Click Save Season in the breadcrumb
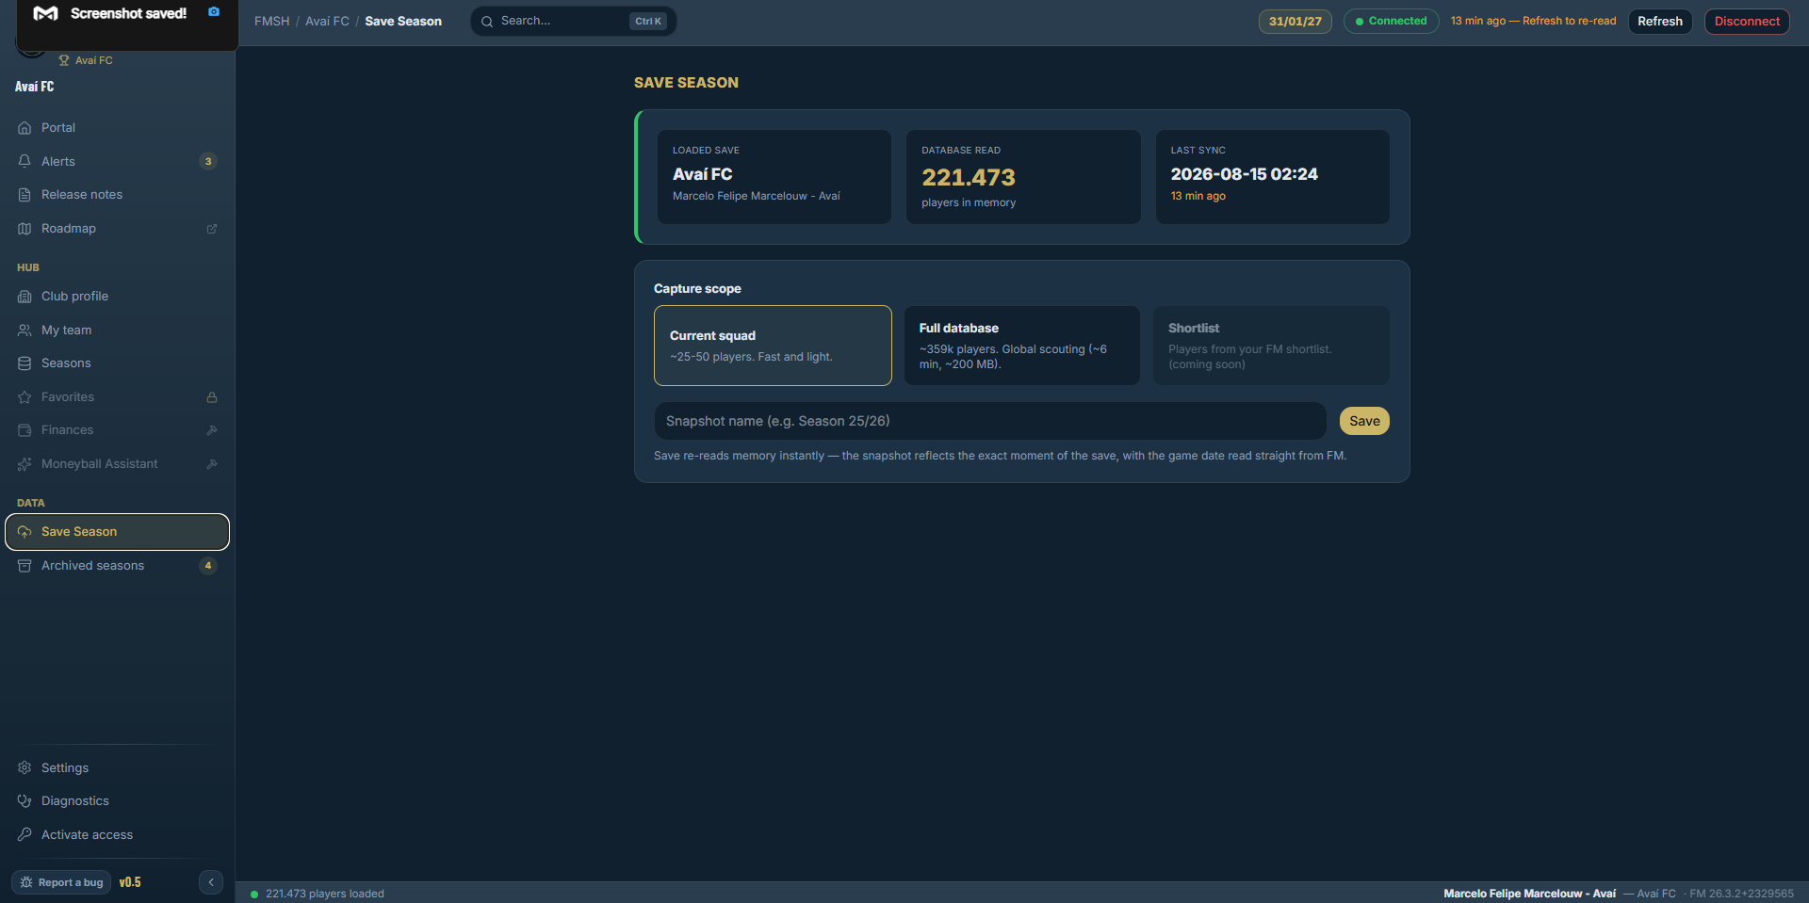Viewport: 1809px width, 903px height. pyautogui.click(x=403, y=22)
